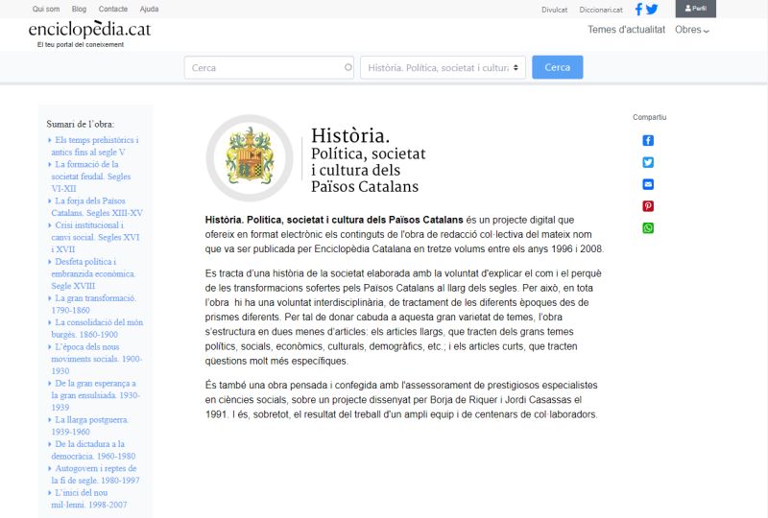768x518 pixels.
Task: Open the Facebook icon in the top bar
Action: click(x=638, y=10)
